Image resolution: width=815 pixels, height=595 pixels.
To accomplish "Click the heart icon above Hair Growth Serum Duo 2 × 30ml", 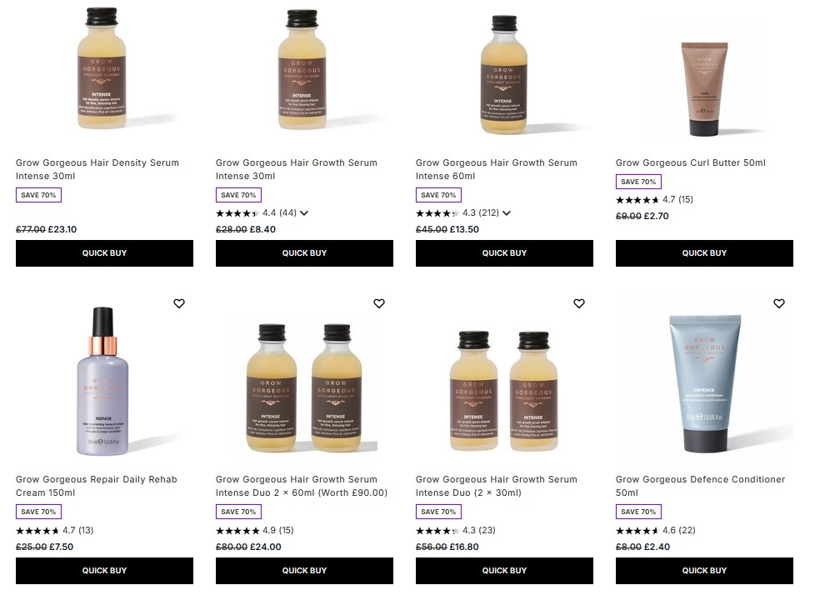I will point(579,303).
